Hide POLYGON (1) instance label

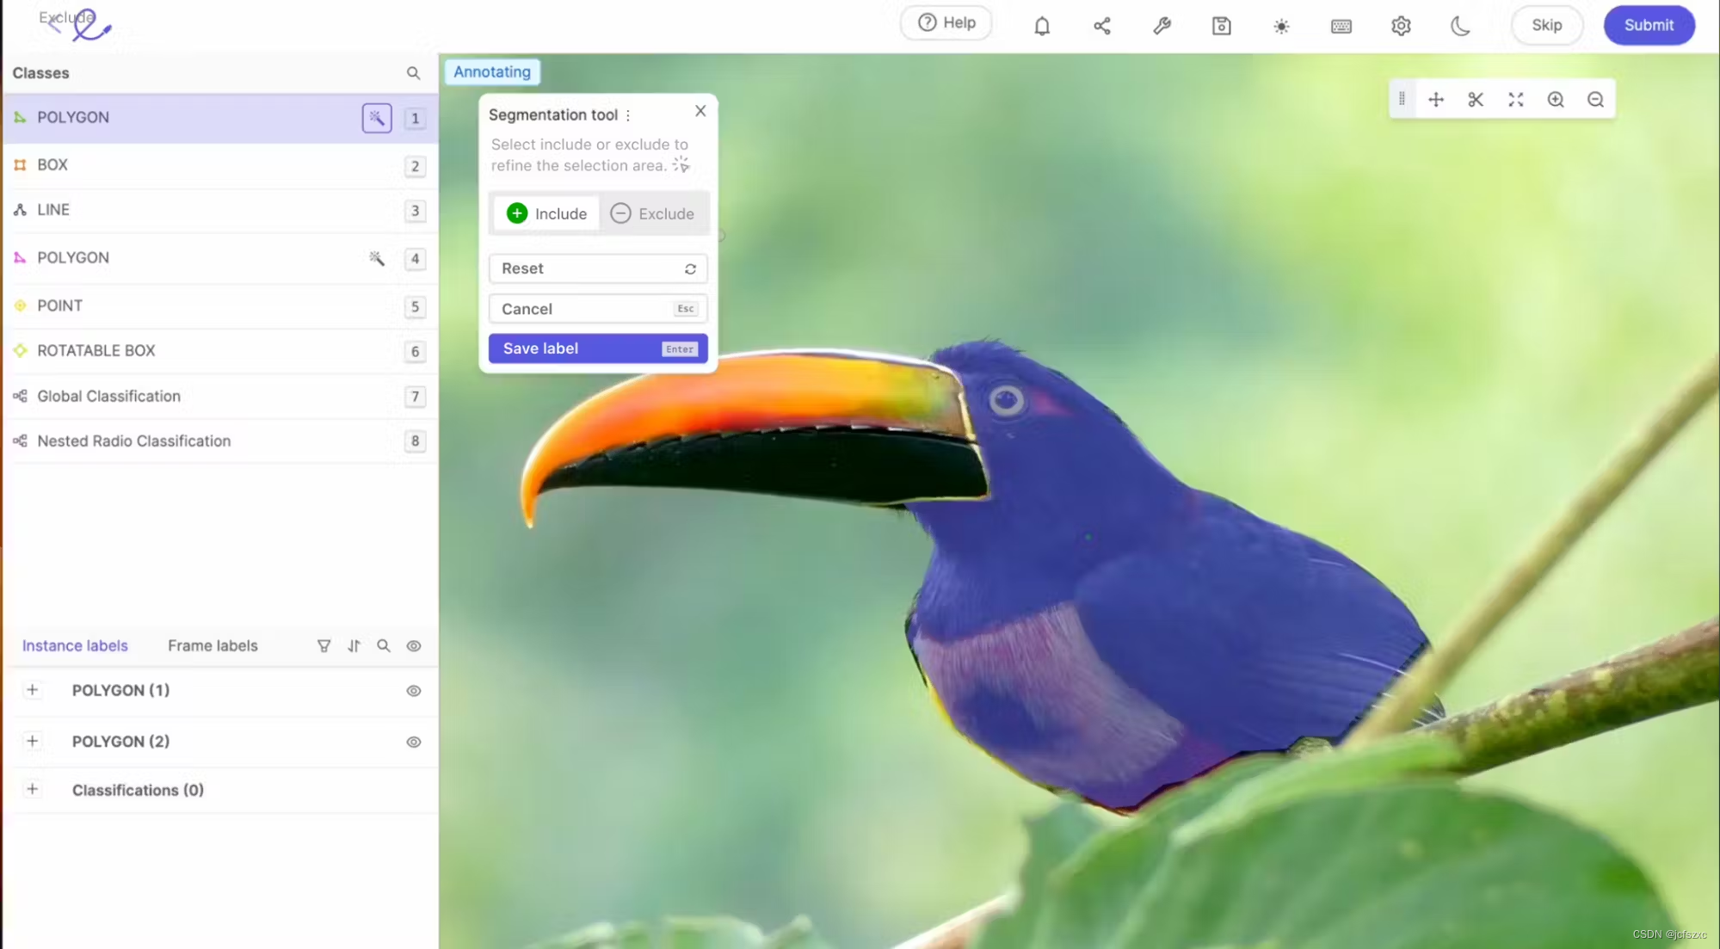click(x=413, y=691)
